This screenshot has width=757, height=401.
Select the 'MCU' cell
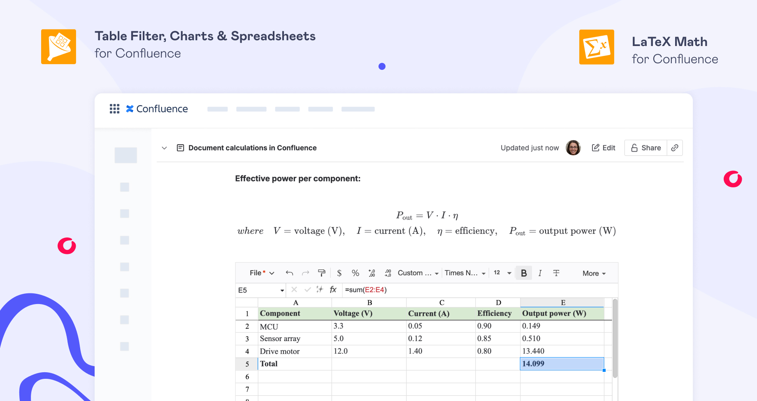295,326
